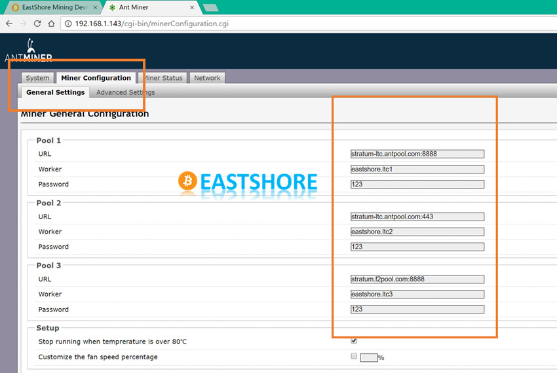The image size is (557, 373).
Task: Open a new browser tab
Action: [211, 7]
